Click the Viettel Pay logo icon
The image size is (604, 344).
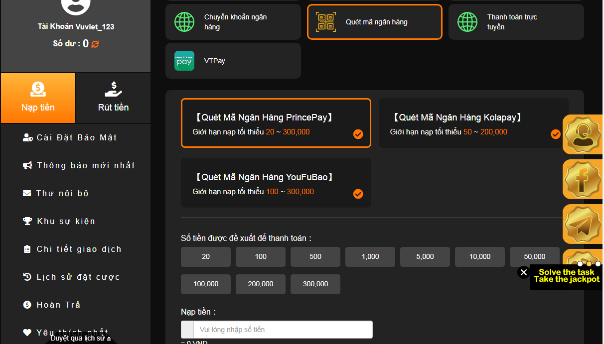click(184, 61)
